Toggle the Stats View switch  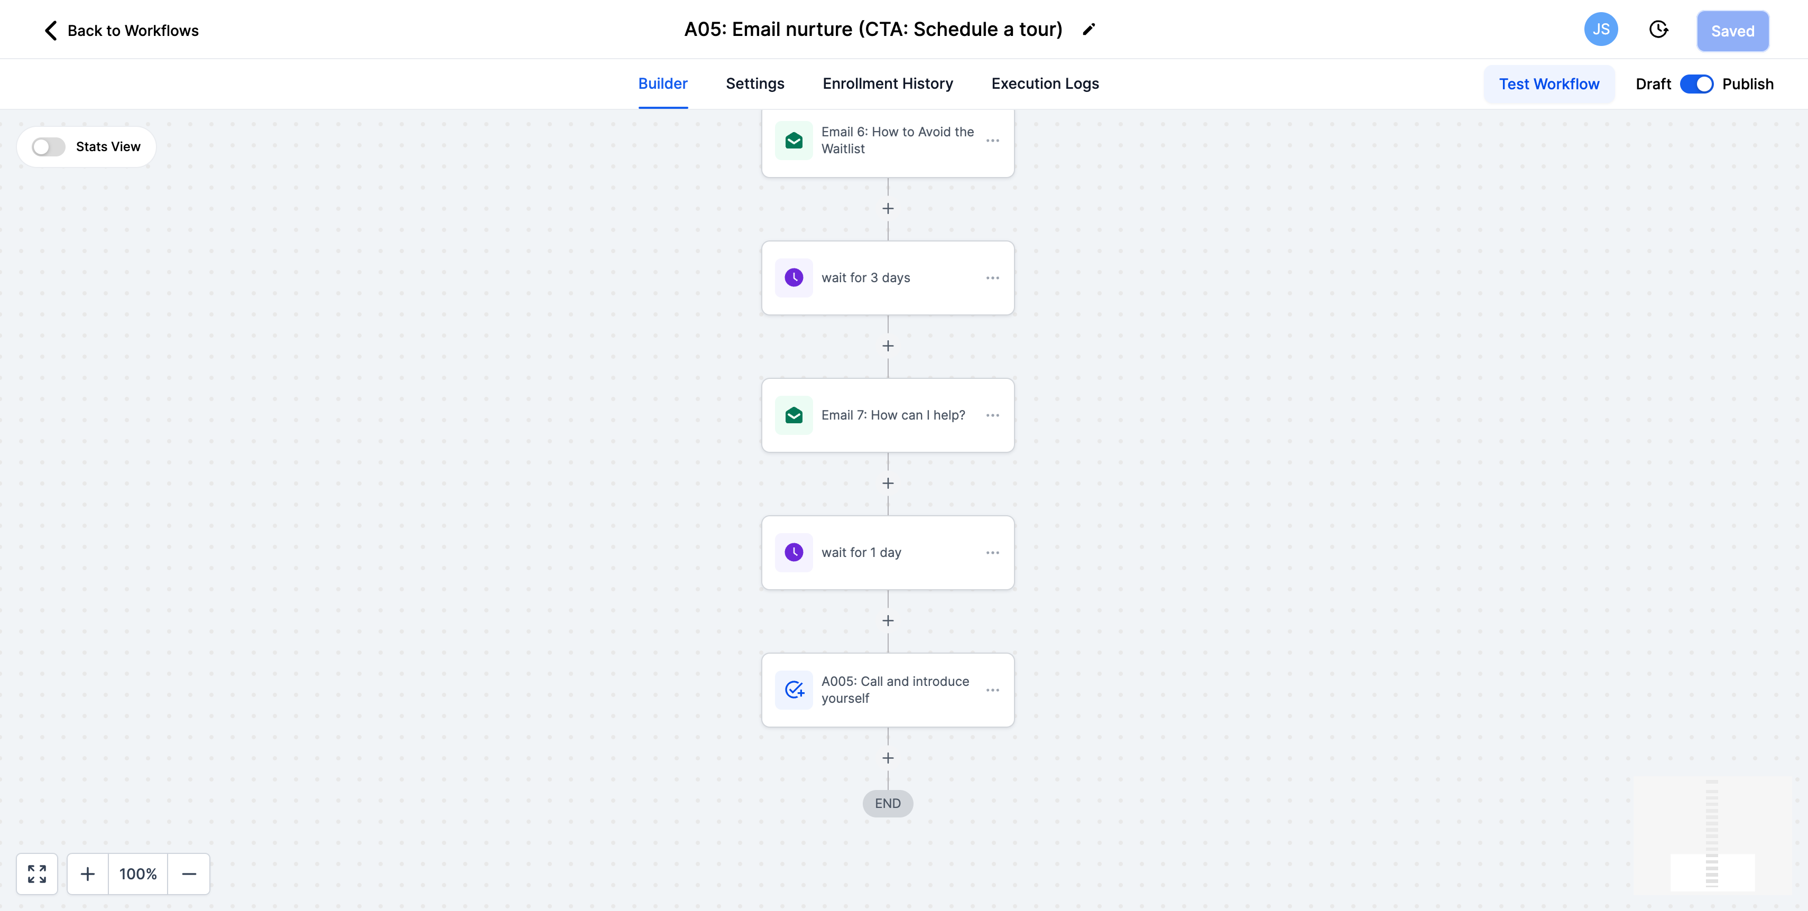49,146
